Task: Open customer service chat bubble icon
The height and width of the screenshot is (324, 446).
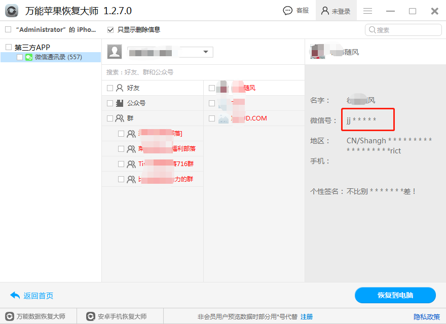Action: click(x=287, y=11)
